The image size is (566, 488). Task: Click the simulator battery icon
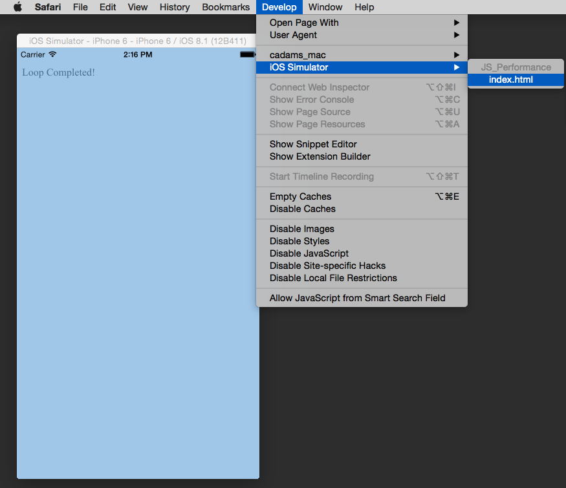click(x=248, y=54)
